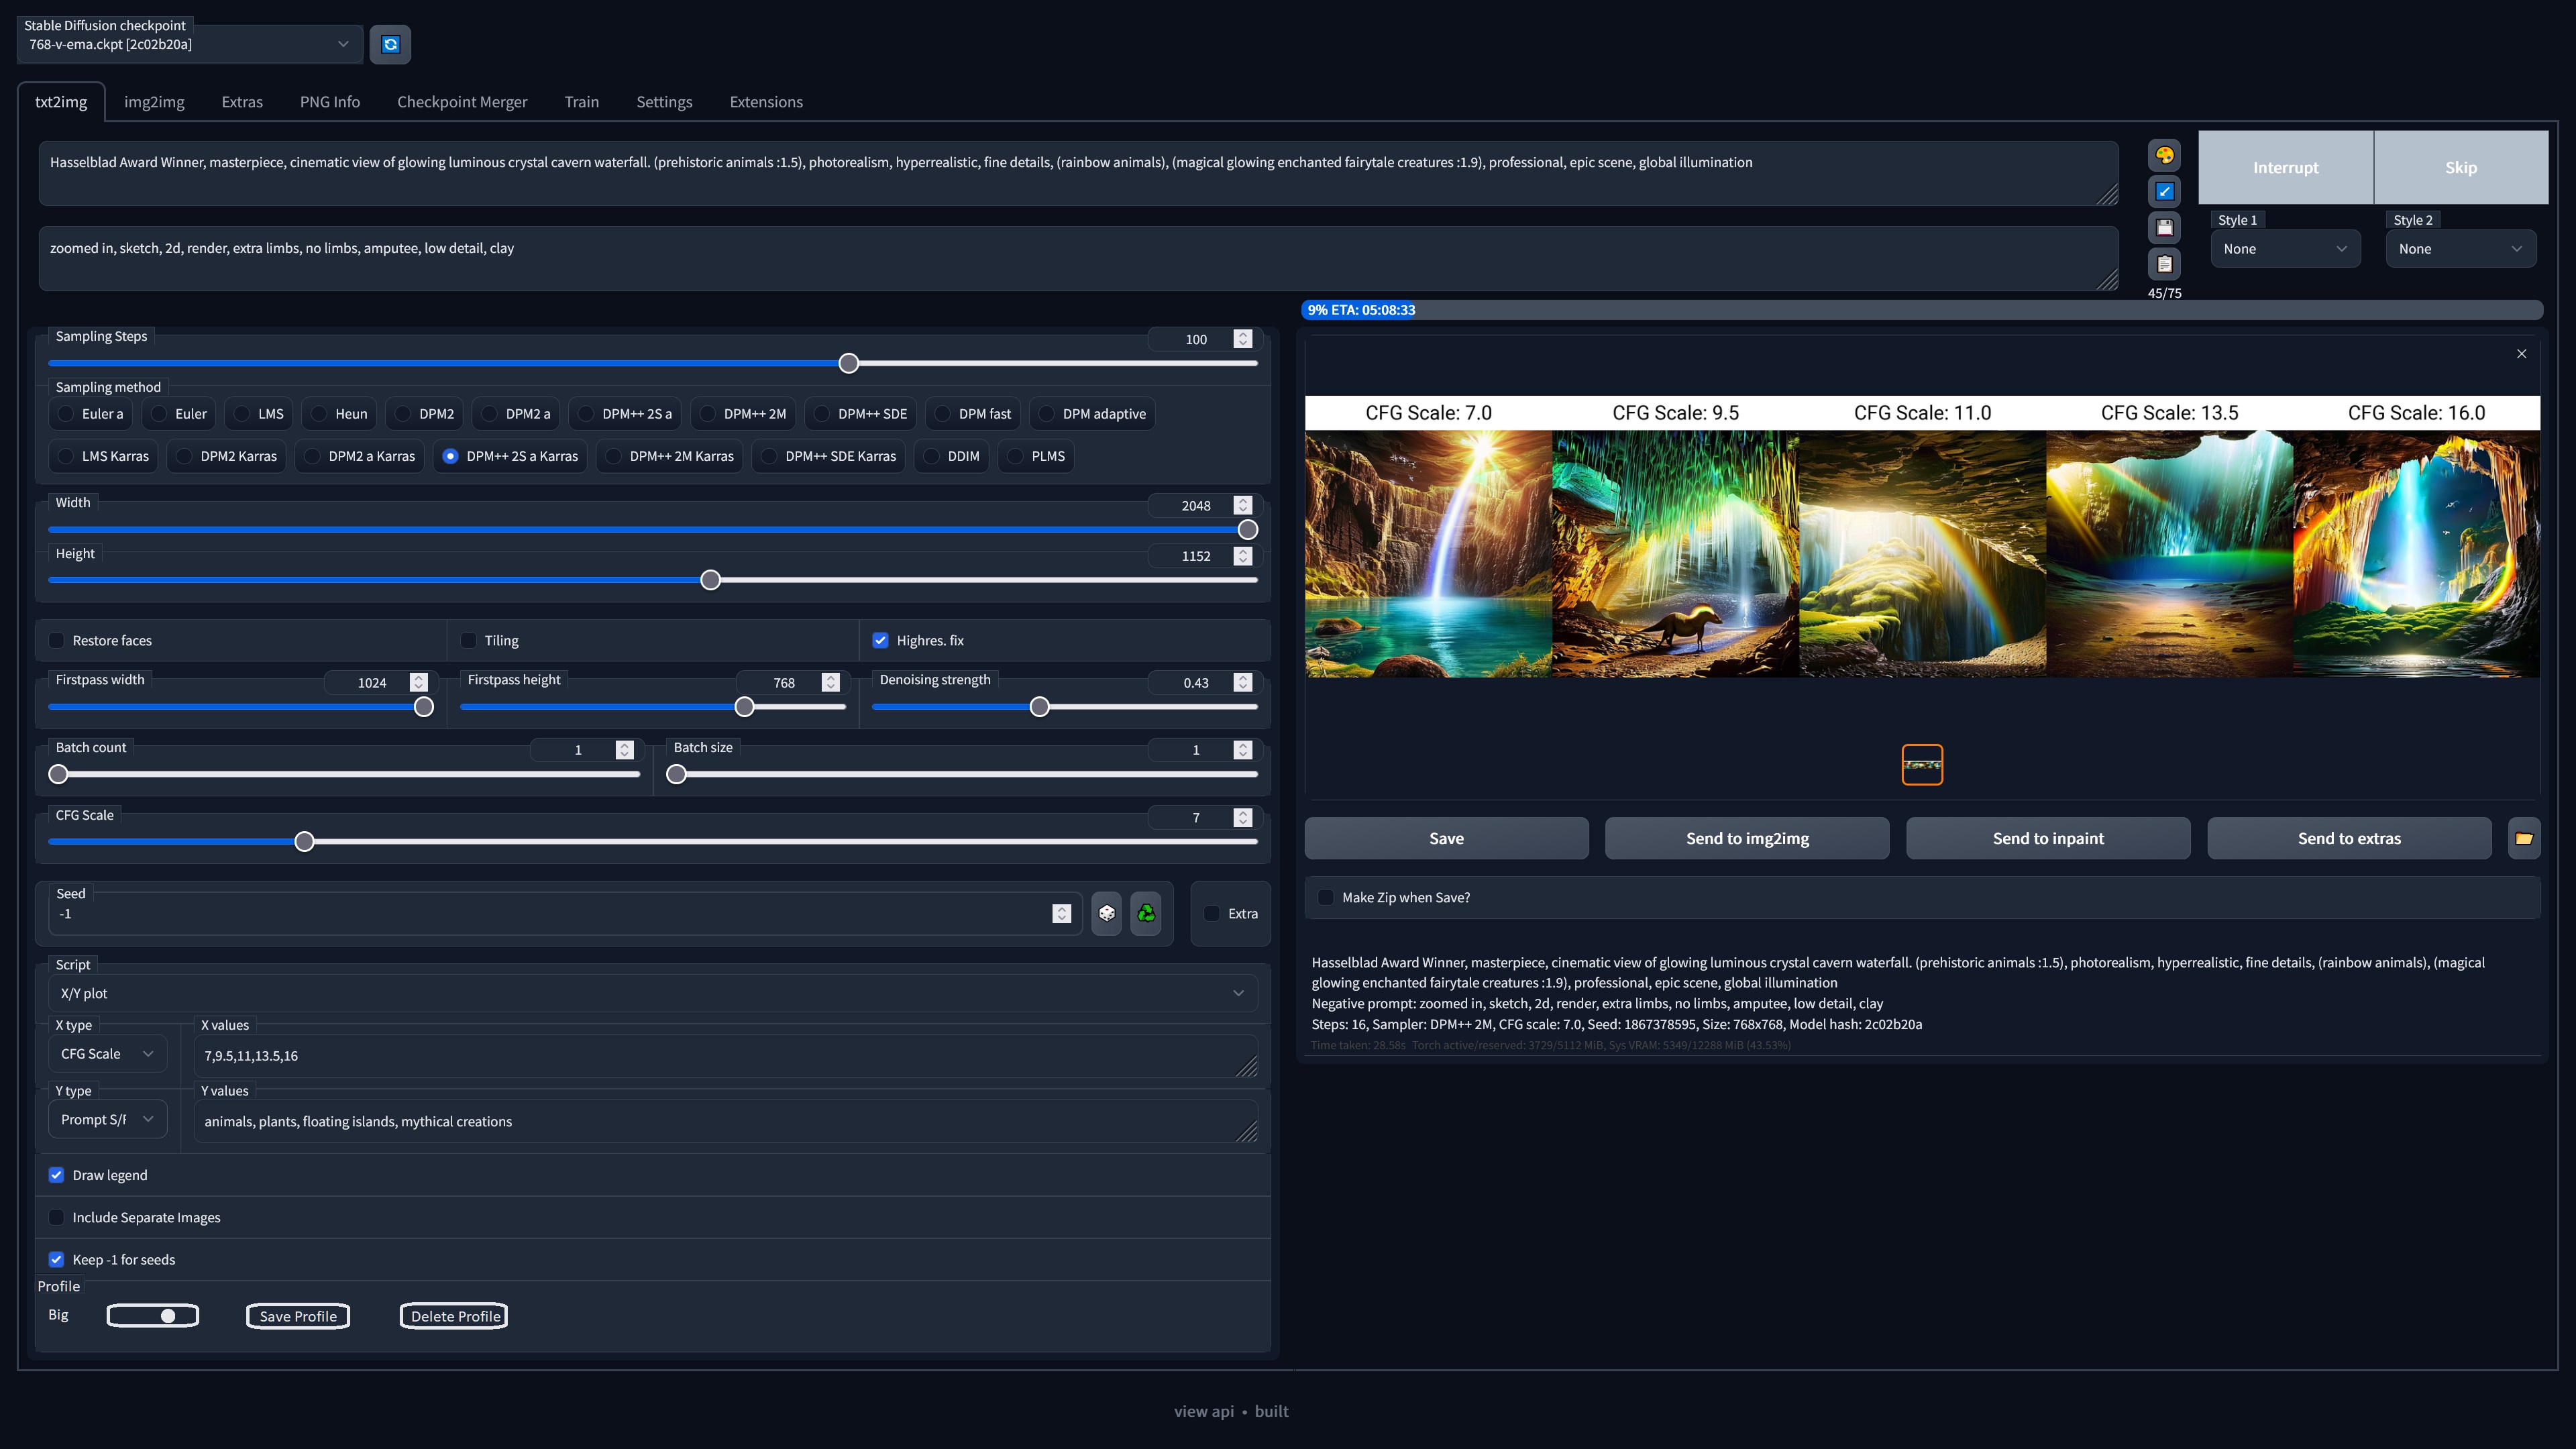
Task: Enable Include Separate Images
Action: pos(57,1217)
